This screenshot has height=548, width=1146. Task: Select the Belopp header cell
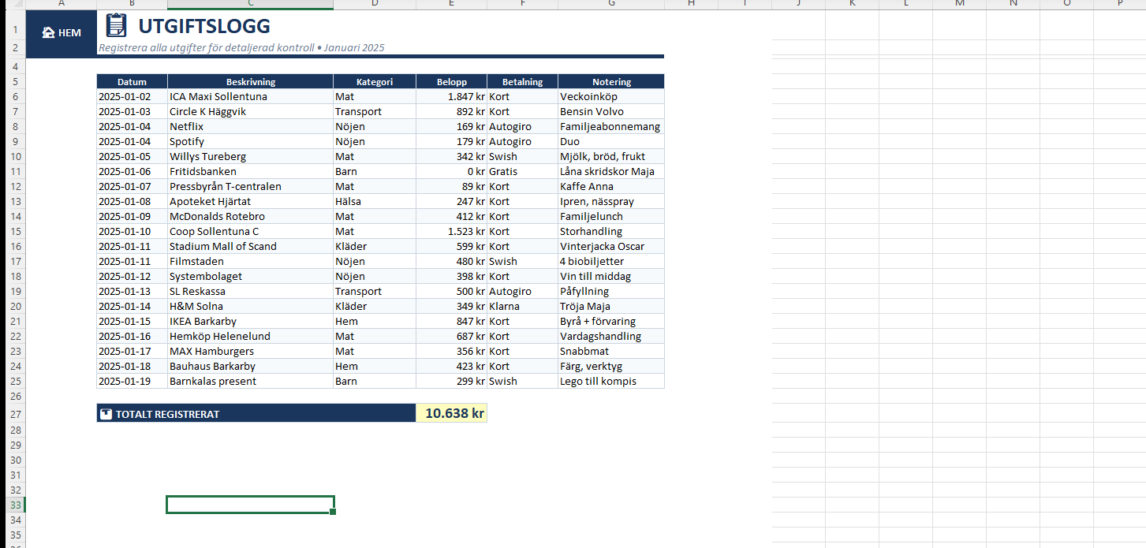(x=451, y=81)
